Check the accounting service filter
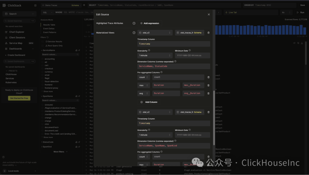Screen dimensions: 309x175 click(43, 59)
